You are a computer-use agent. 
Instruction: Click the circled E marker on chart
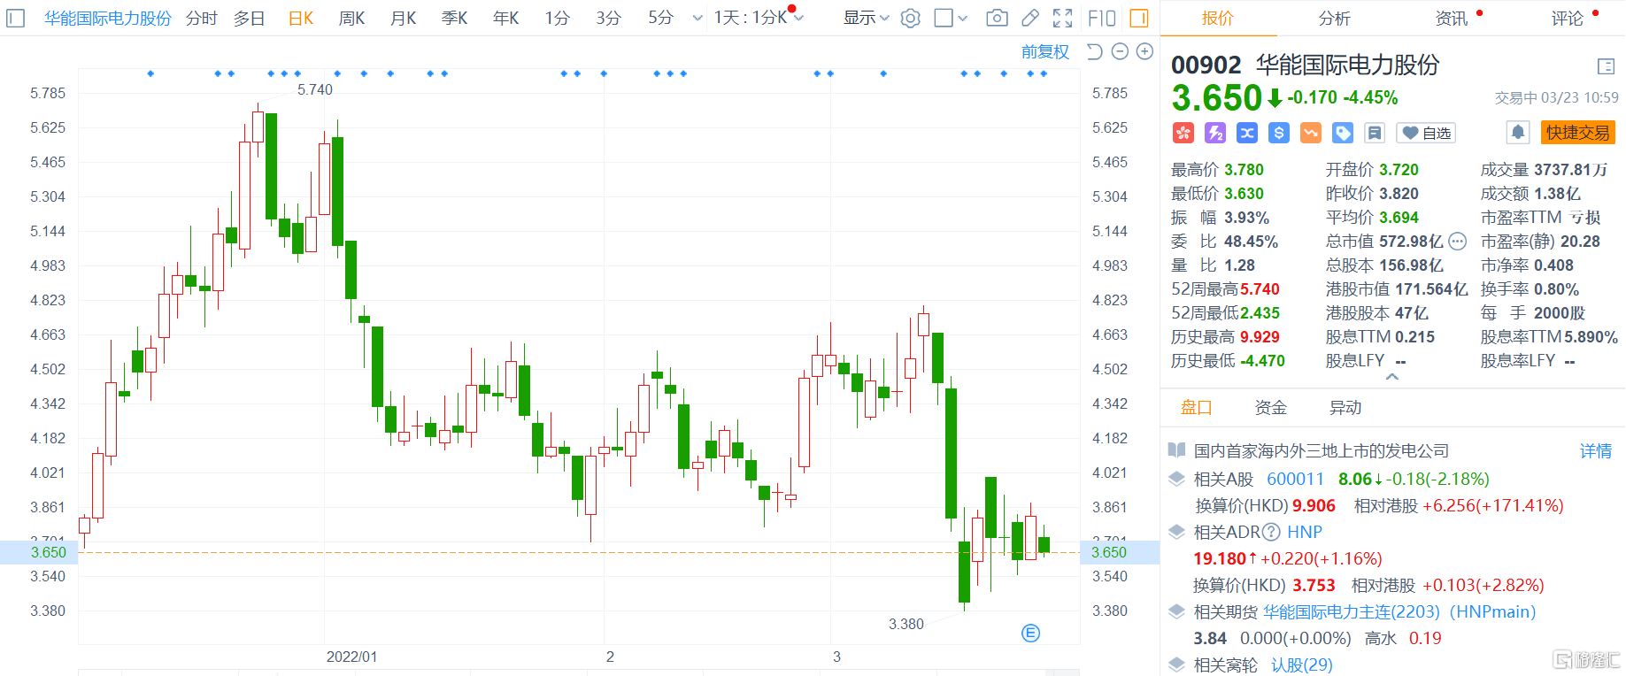[1030, 633]
